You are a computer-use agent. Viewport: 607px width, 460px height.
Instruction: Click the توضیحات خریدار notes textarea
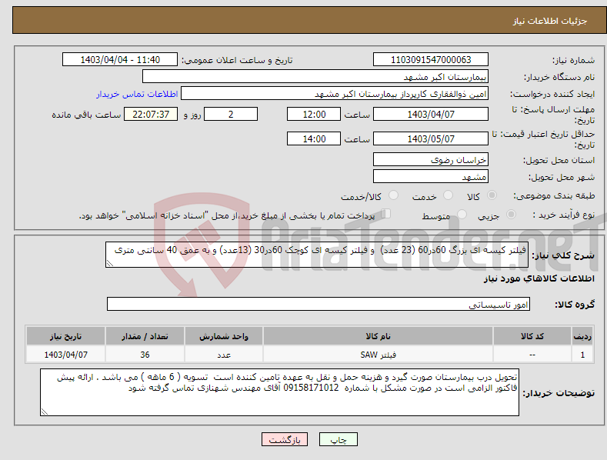click(x=279, y=392)
